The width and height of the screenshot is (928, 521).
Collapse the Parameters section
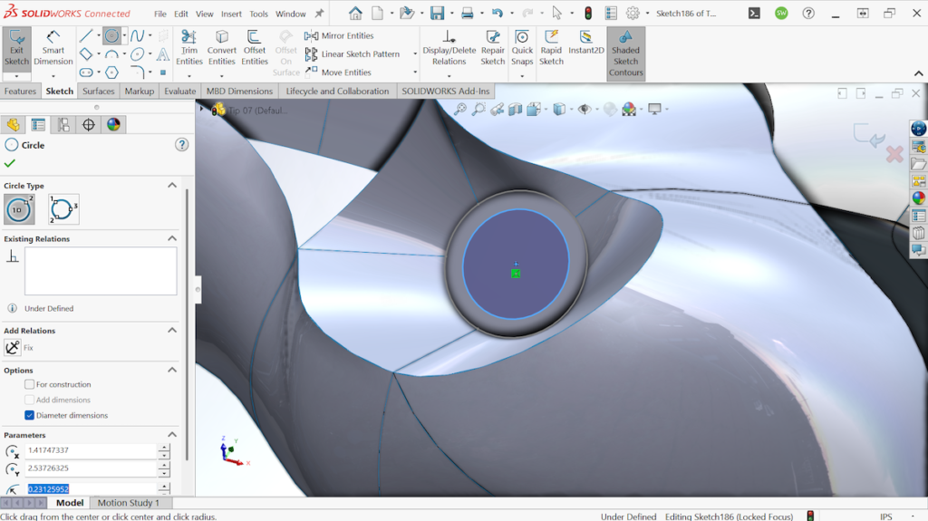[172, 435]
